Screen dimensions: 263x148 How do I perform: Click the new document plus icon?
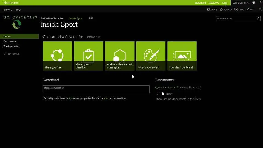157,87
